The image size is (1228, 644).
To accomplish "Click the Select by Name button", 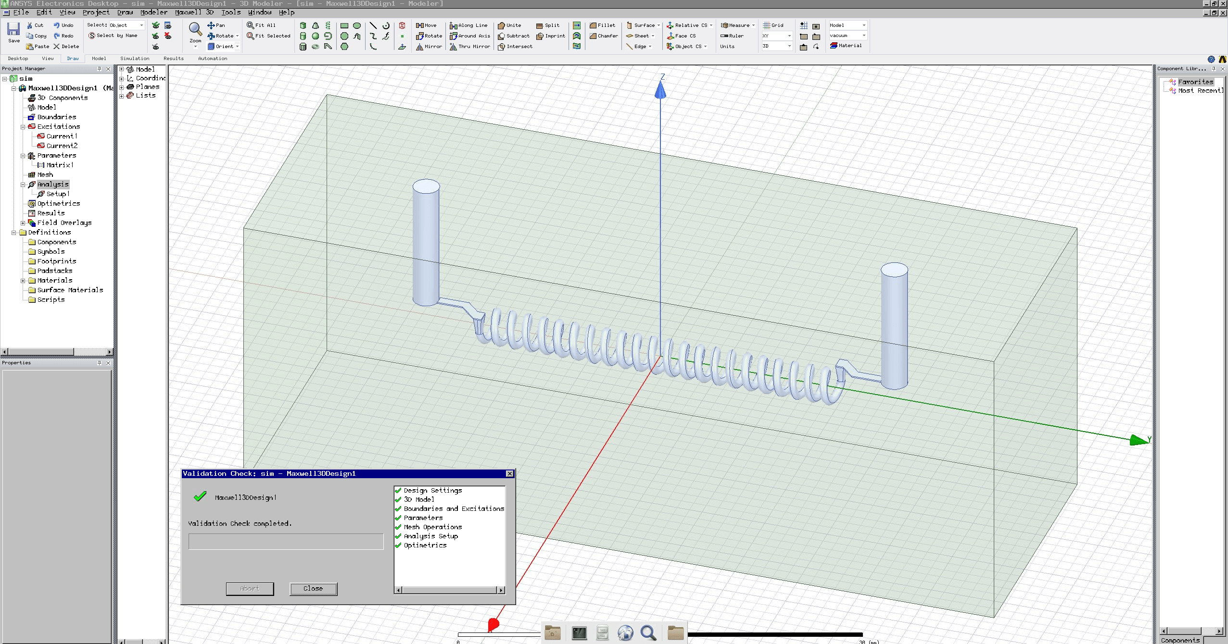I will tap(113, 36).
